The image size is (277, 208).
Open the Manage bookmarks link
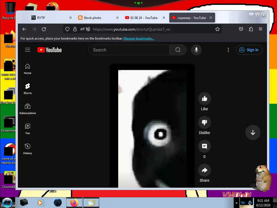click(x=139, y=38)
